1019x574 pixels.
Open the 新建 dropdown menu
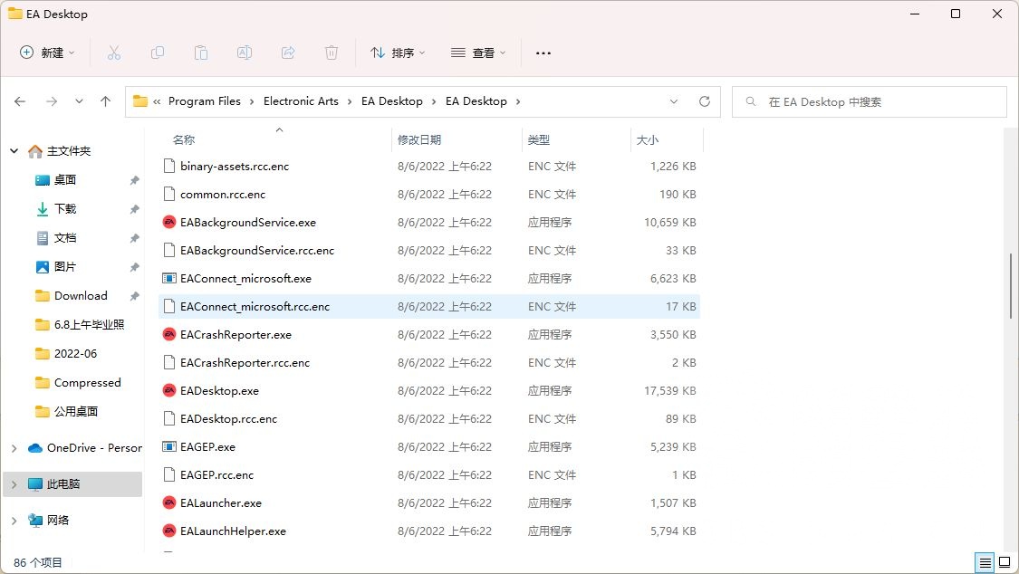pos(47,53)
